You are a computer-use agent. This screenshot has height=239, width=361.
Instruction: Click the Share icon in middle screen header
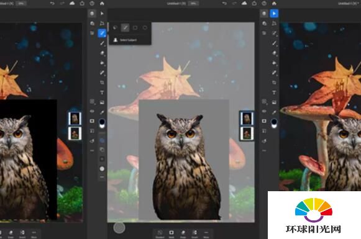[x=254, y=4]
